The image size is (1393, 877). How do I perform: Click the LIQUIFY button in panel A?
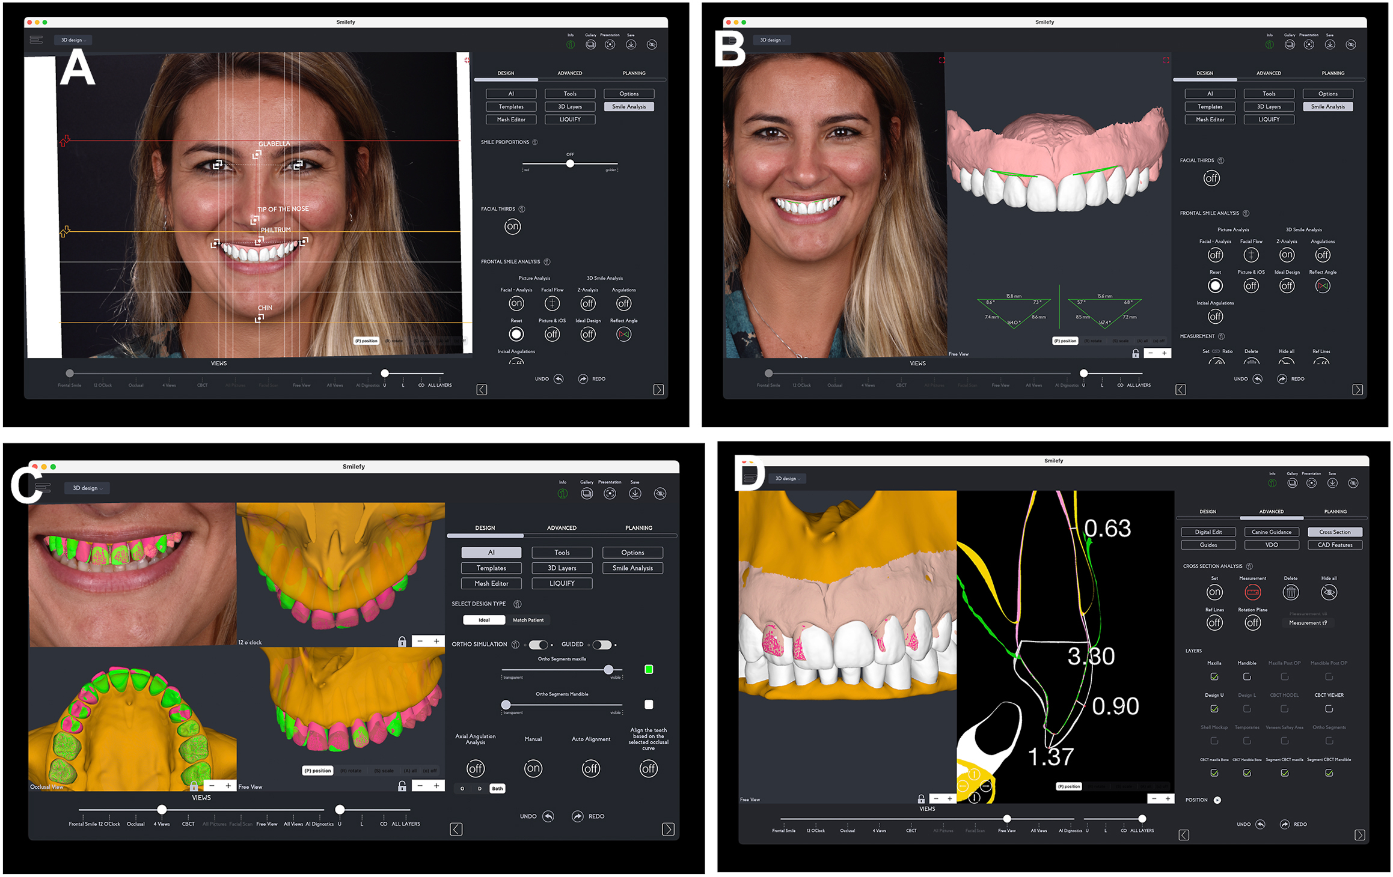coord(570,120)
